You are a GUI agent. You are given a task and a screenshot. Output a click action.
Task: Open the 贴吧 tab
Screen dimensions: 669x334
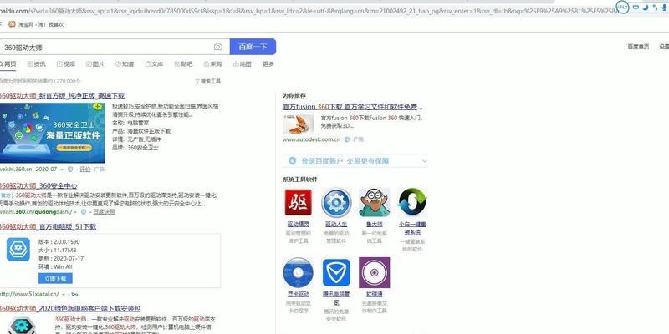coord(183,64)
